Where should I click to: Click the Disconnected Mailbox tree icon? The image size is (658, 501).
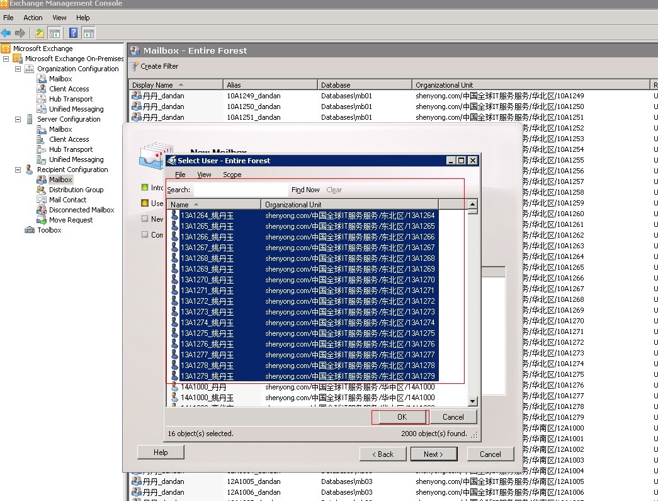(x=41, y=210)
